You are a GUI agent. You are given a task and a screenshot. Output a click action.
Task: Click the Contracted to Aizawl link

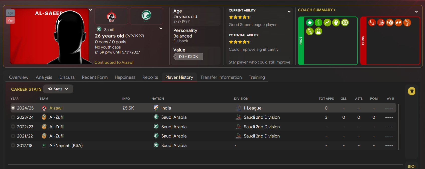[x=114, y=62]
